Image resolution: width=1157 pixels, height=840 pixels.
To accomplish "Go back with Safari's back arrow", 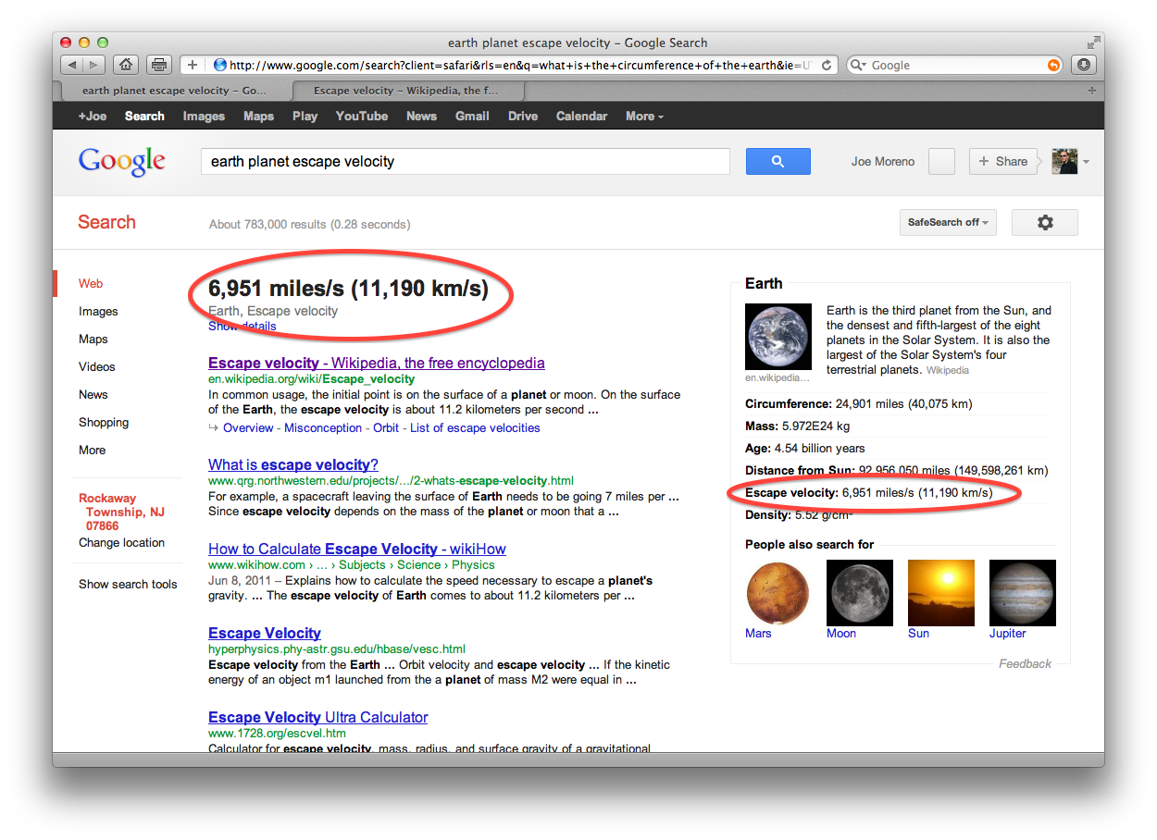I will (72, 65).
